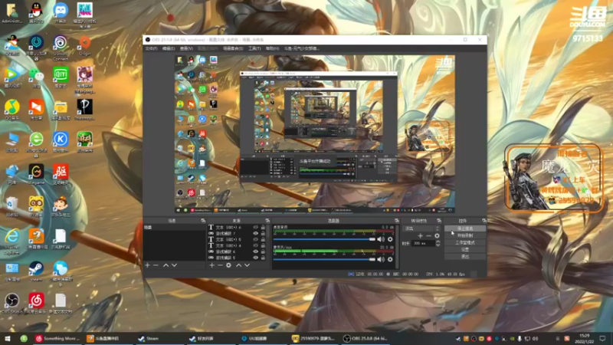Select 游戏捕获 6 source row
This screenshot has width=613, height=345.
(237, 251)
